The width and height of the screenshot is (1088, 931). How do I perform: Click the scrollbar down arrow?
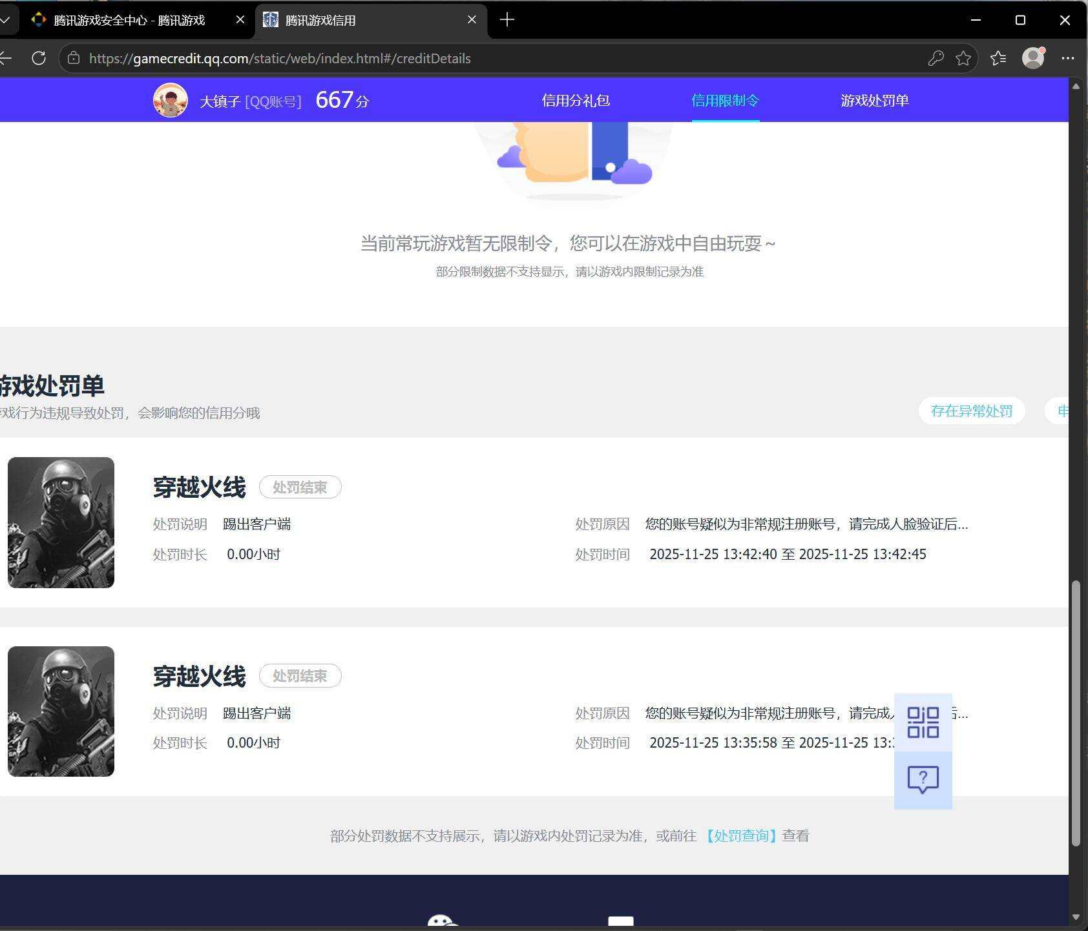[1076, 917]
